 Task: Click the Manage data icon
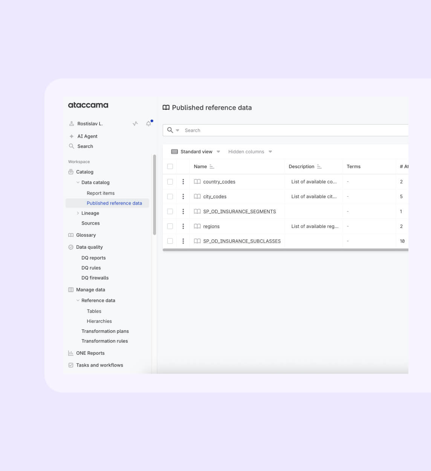tap(71, 290)
